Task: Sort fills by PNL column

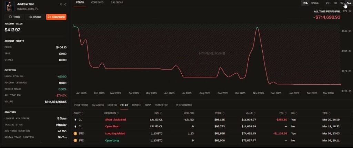Action: click(283, 113)
